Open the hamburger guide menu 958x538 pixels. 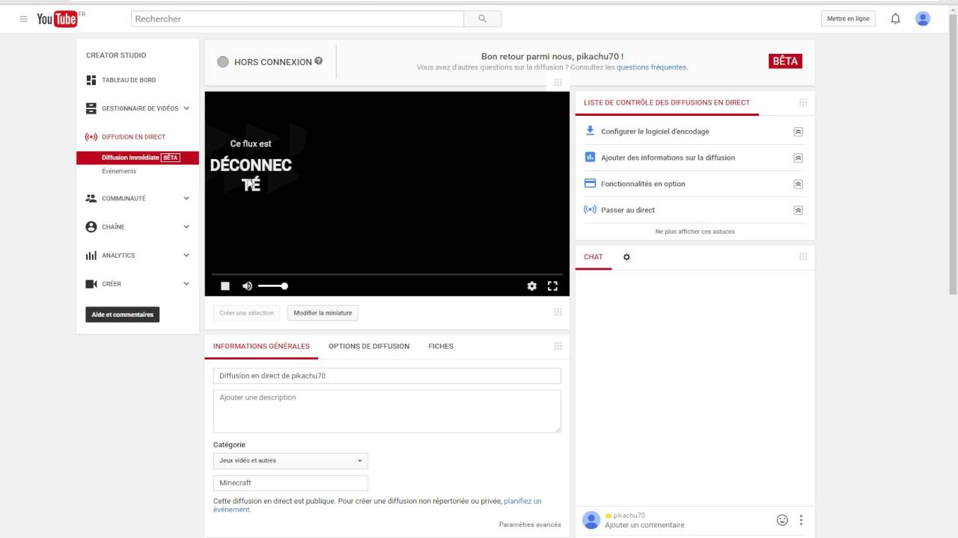point(24,19)
